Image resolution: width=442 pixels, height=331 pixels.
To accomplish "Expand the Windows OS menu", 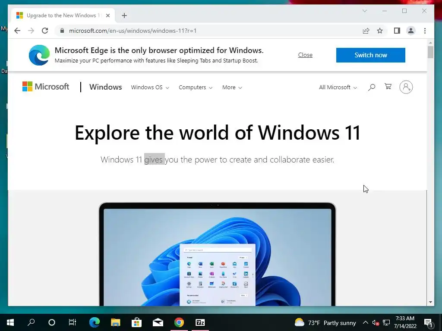I will pos(150,87).
